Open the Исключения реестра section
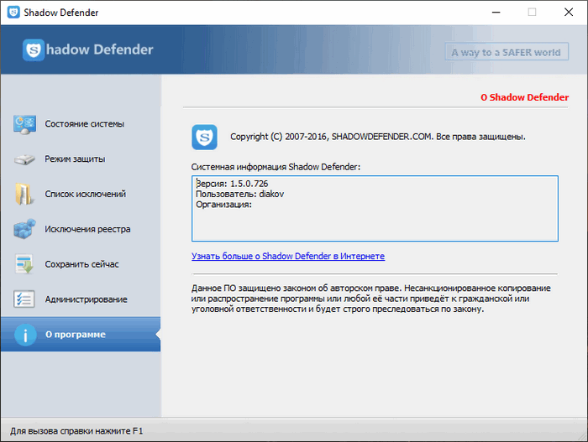Image resolution: width=588 pixels, height=442 pixels. pyautogui.click(x=81, y=229)
